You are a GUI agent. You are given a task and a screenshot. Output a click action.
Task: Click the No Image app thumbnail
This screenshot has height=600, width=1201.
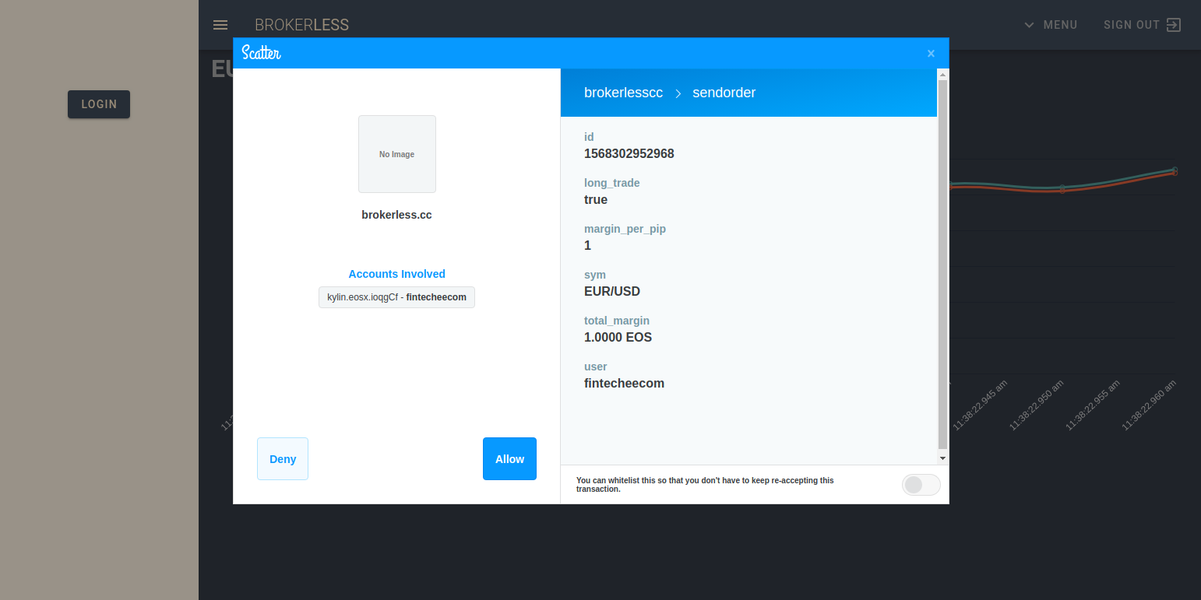tap(397, 154)
